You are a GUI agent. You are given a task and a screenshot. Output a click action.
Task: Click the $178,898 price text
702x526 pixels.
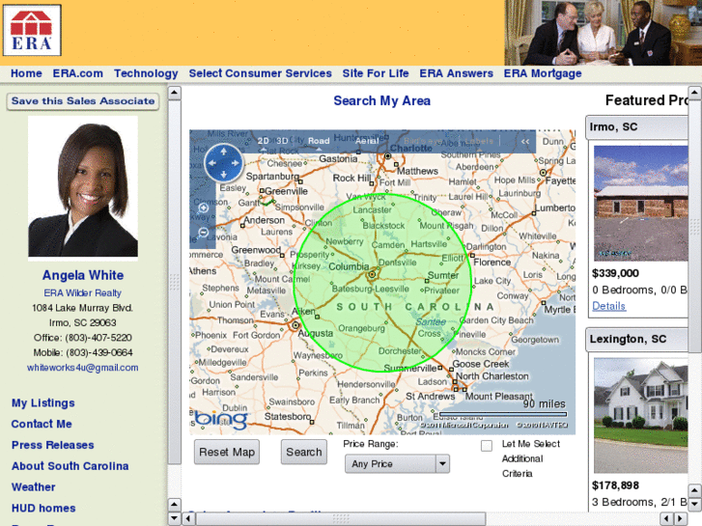coord(615,485)
